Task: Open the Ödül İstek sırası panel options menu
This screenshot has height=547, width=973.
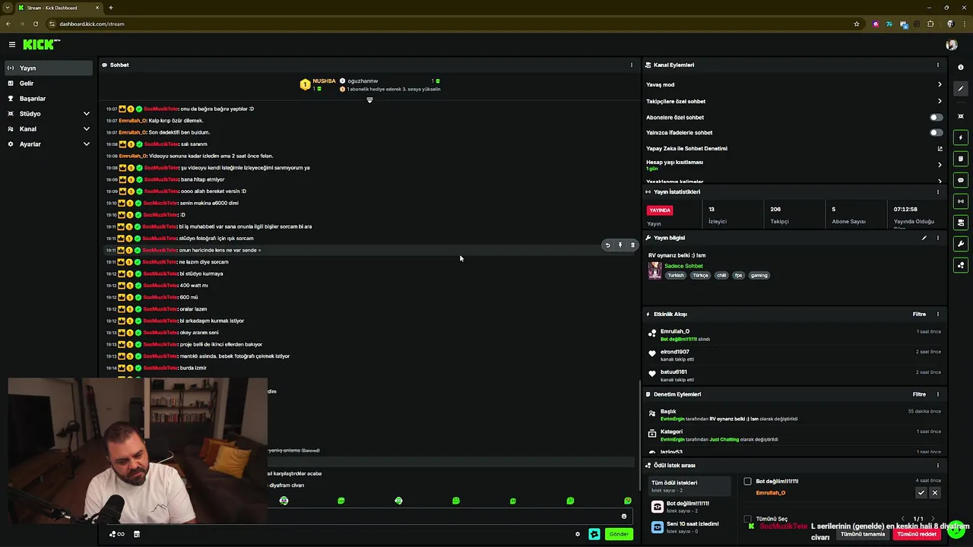Action: [937, 465]
